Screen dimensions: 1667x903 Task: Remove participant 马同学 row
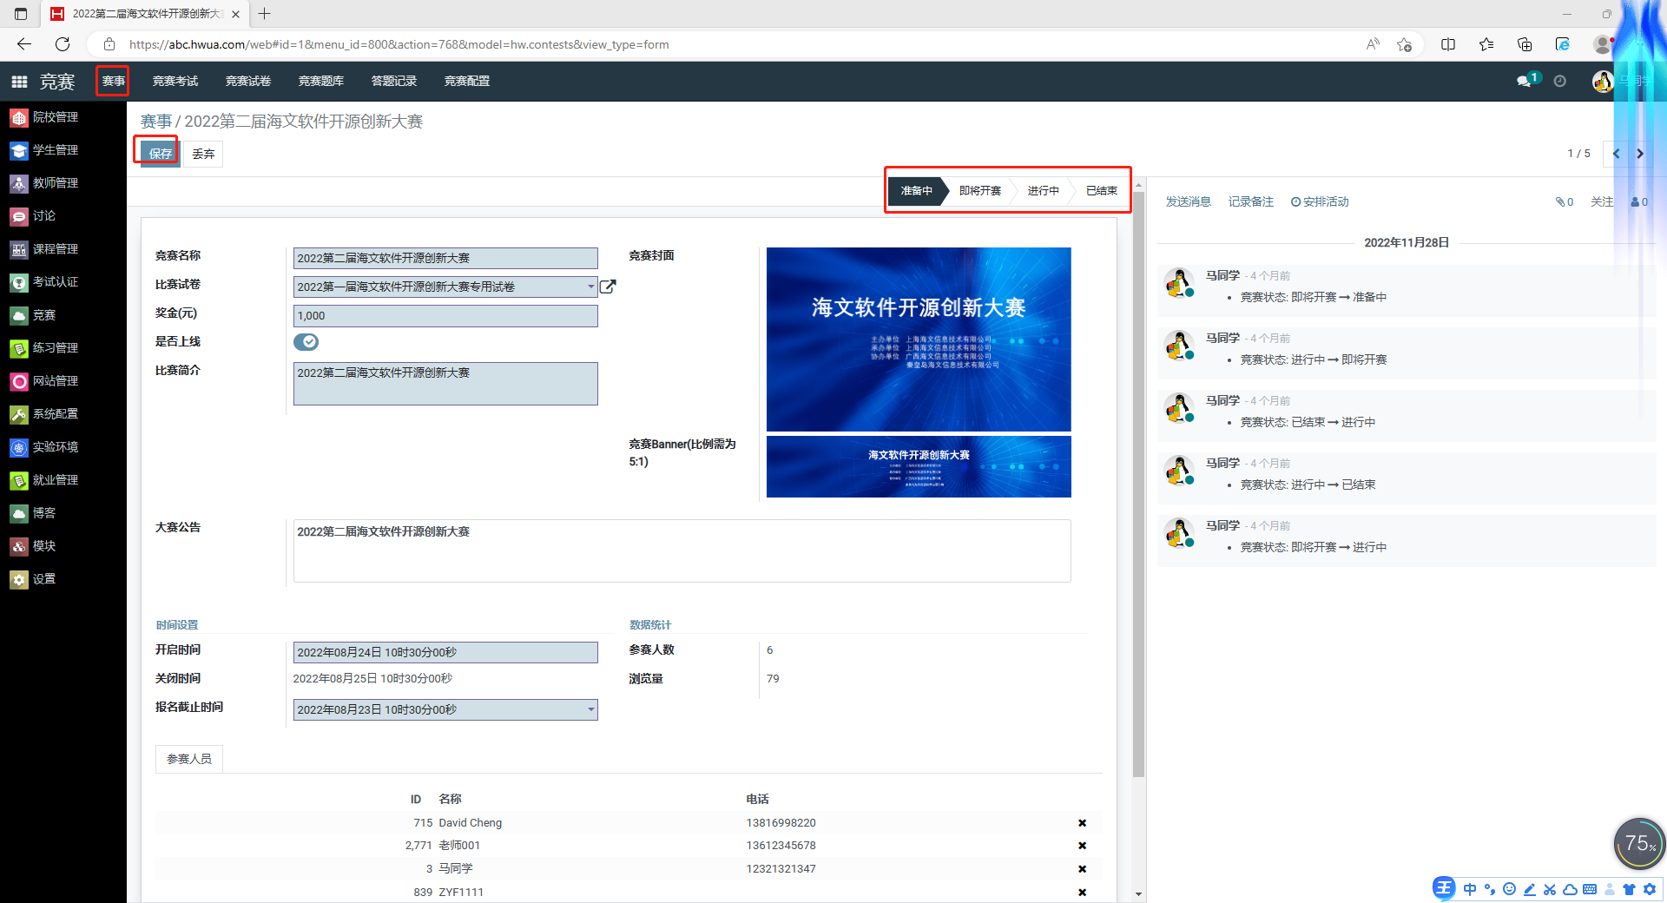click(x=1082, y=869)
